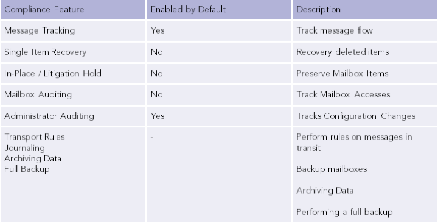Select No value for Mailbox Auditing
The width and height of the screenshot is (438, 223).
click(x=157, y=94)
